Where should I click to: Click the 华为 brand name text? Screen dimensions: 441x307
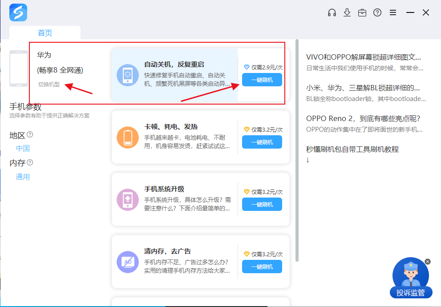coord(44,55)
